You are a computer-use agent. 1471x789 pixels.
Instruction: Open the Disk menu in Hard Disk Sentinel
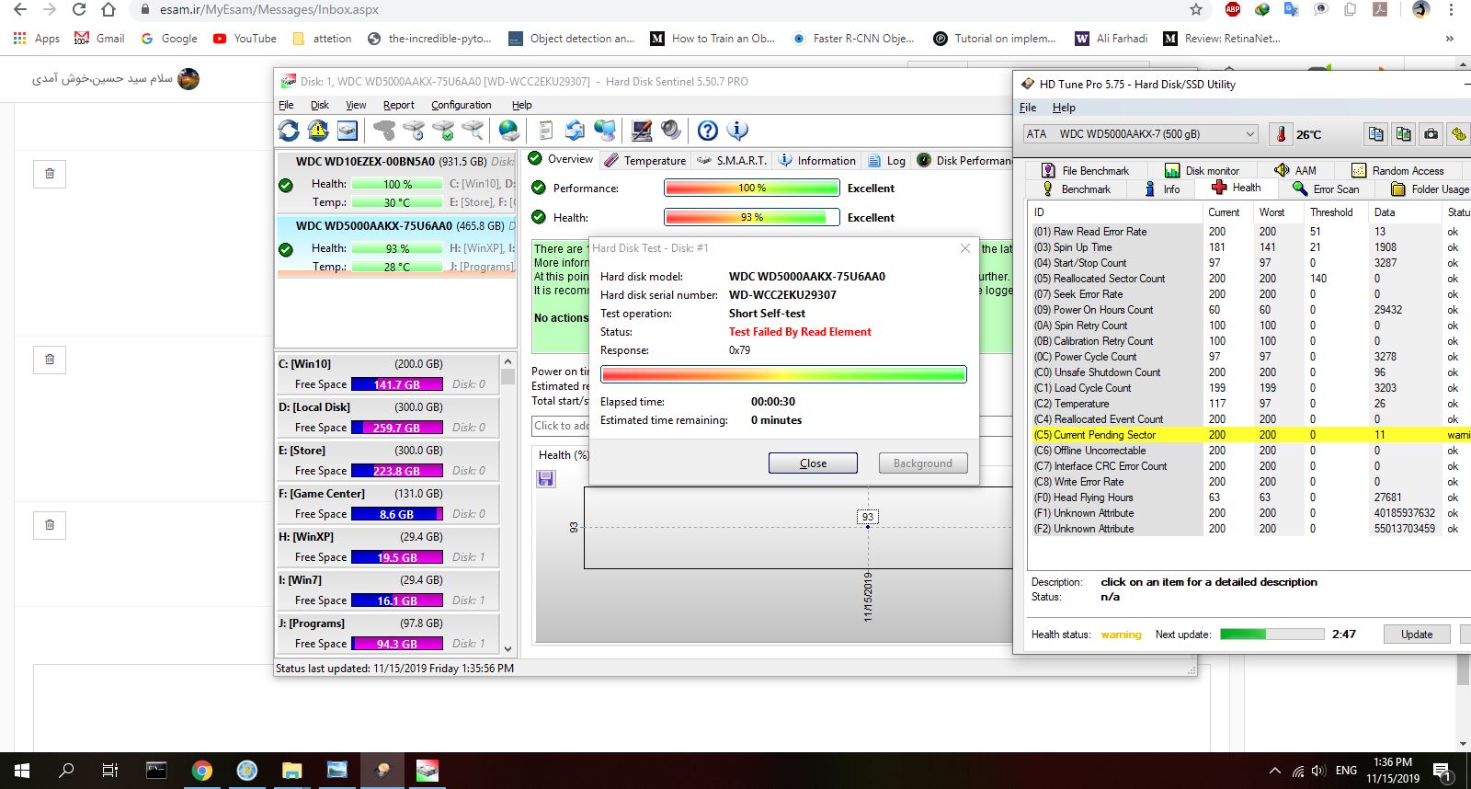tap(319, 105)
